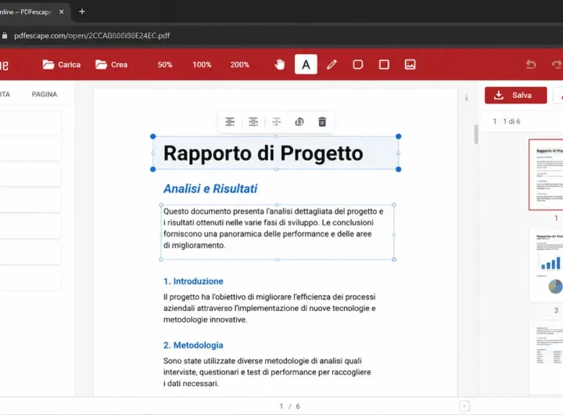Viewport: 563px width, 415px height.
Task: Click the redo arrow icon
Action: (557, 65)
